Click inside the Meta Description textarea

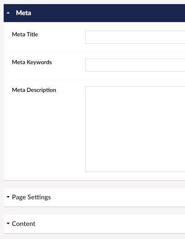click(x=135, y=129)
